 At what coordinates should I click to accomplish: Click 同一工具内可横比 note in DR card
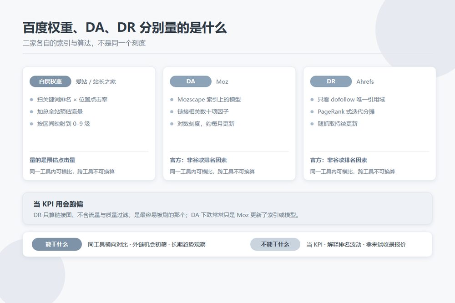(353, 172)
